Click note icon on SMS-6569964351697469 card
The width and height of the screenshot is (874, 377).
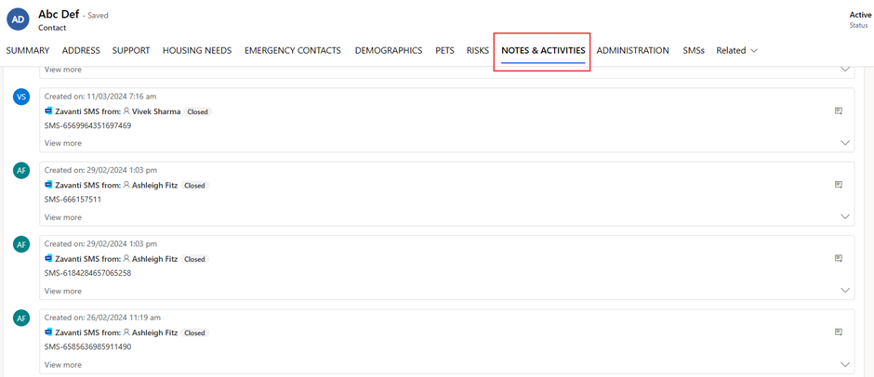(x=838, y=110)
